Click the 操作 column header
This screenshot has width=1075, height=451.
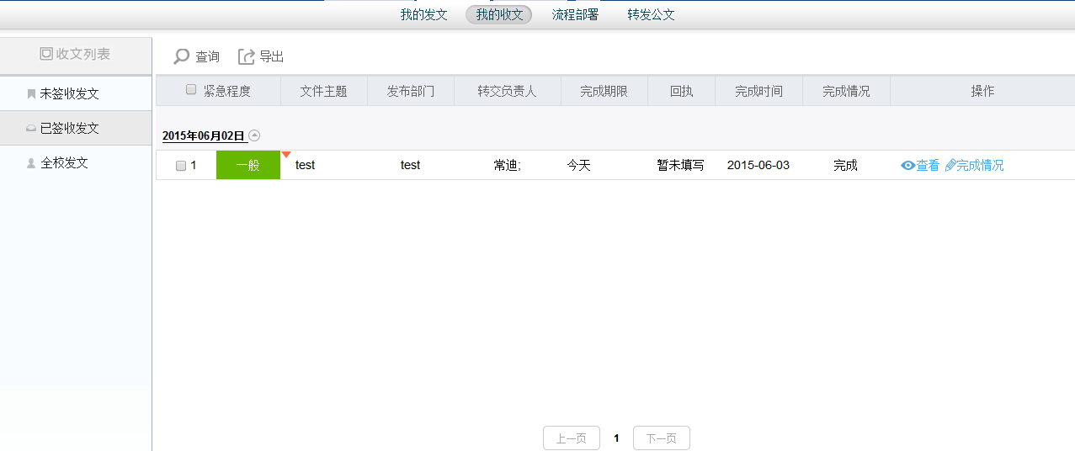click(982, 91)
